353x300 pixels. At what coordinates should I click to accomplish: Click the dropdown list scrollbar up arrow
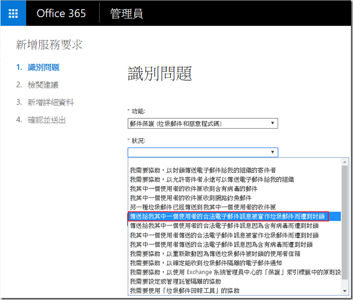tap(345, 162)
